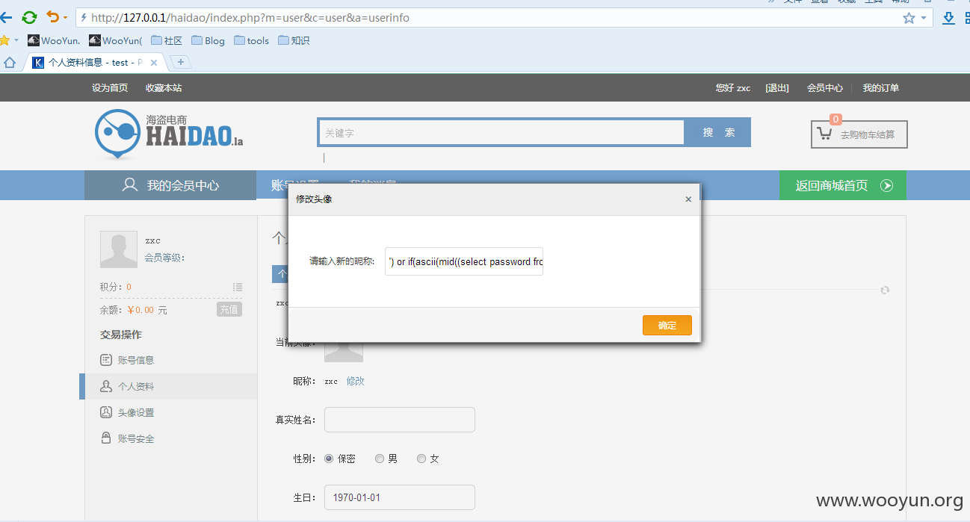Click the refresh icon right of the profile header

[x=885, y=290]
